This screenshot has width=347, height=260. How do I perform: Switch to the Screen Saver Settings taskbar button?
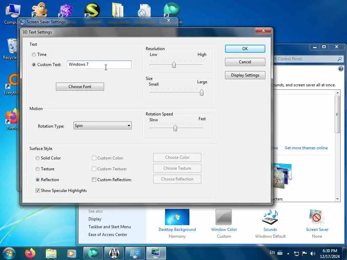pyautogui.click(x=156, y=253)
